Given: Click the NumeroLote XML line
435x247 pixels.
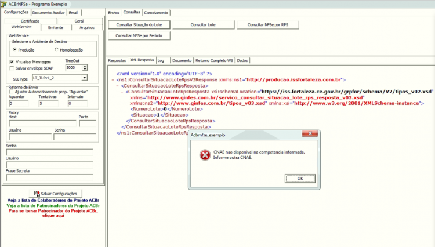Looking at the screenshot, I should click(x=166, y=109).
